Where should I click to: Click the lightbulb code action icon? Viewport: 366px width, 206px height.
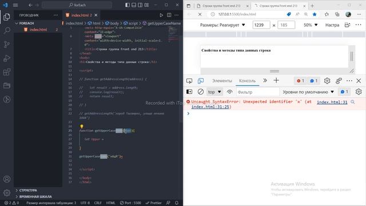click(x=82, y=126)
